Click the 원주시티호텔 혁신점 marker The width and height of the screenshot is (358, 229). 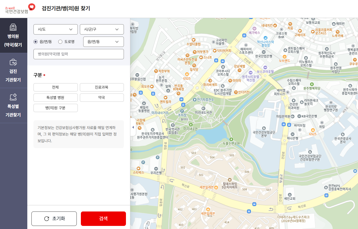[251, 73]
